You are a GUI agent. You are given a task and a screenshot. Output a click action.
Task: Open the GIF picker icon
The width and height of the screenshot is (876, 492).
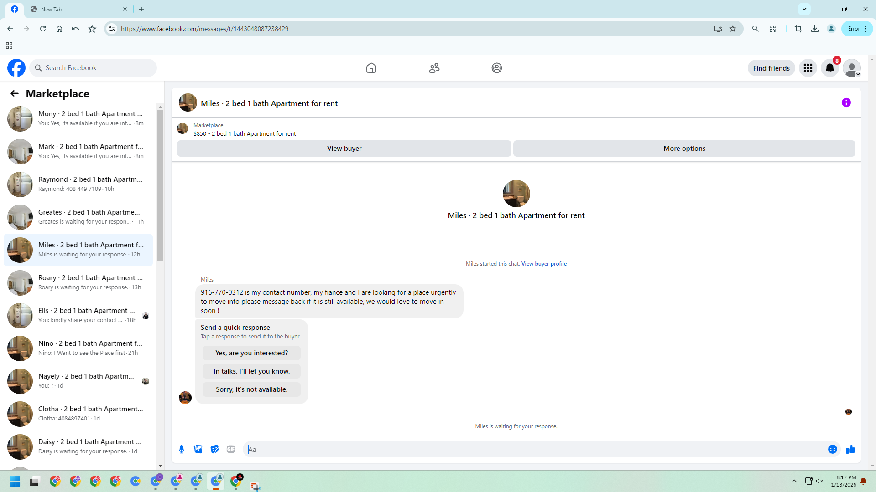(x=231, y=449)
